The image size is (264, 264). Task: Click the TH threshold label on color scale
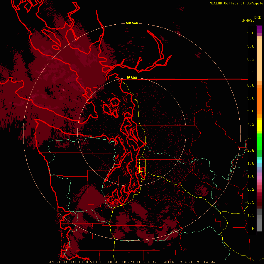tap(252, 229)
